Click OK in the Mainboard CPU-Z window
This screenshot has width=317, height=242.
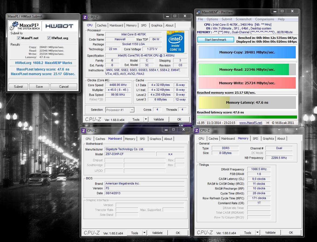(x=178, y=233)
